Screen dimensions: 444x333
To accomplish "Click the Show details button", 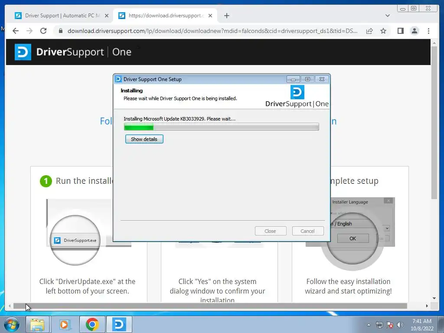I will (x=144, y=139).
